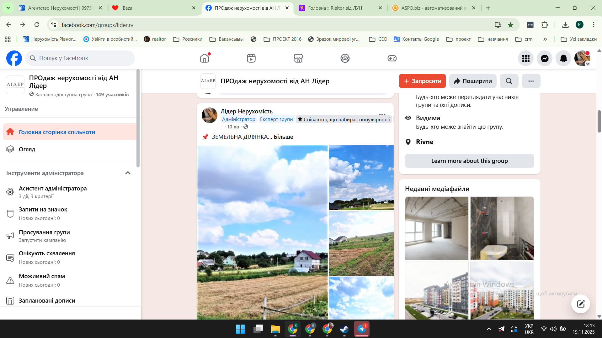Click Learn more about this group
This screenshot has width=602, height=338.
click(469, 161)
